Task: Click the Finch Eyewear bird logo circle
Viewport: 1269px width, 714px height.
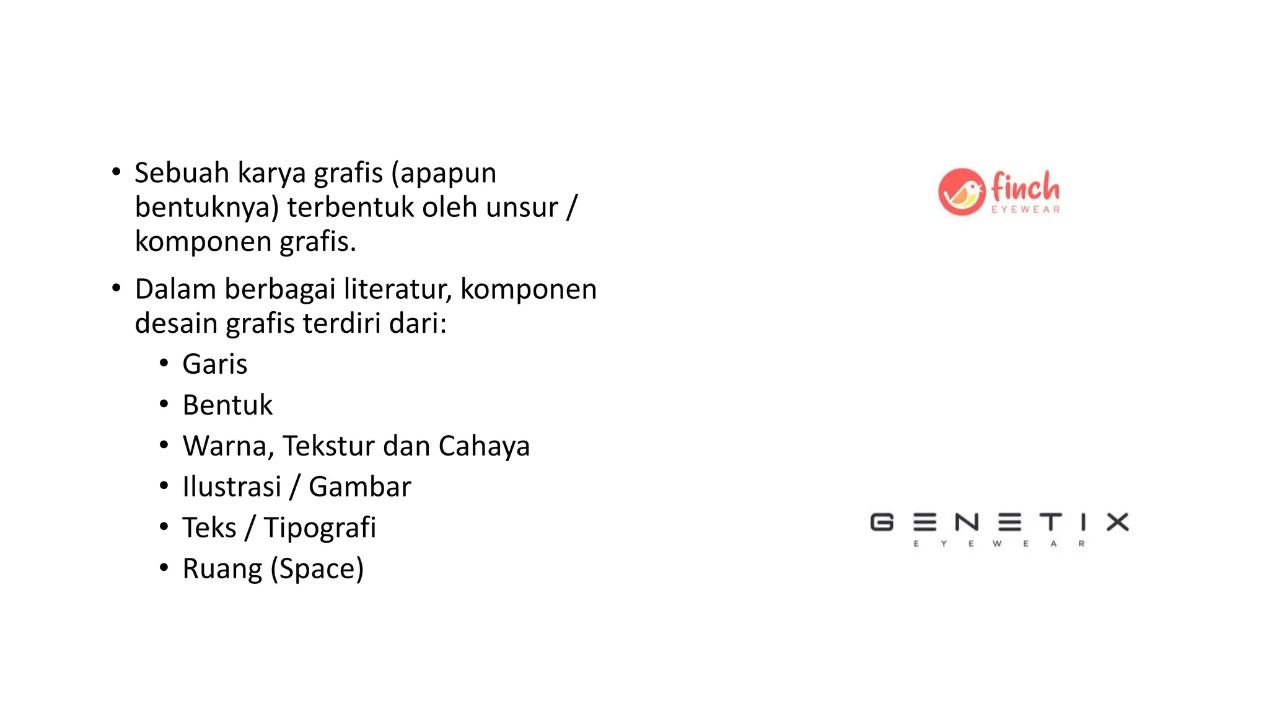Action: click(x=961, y=192)
